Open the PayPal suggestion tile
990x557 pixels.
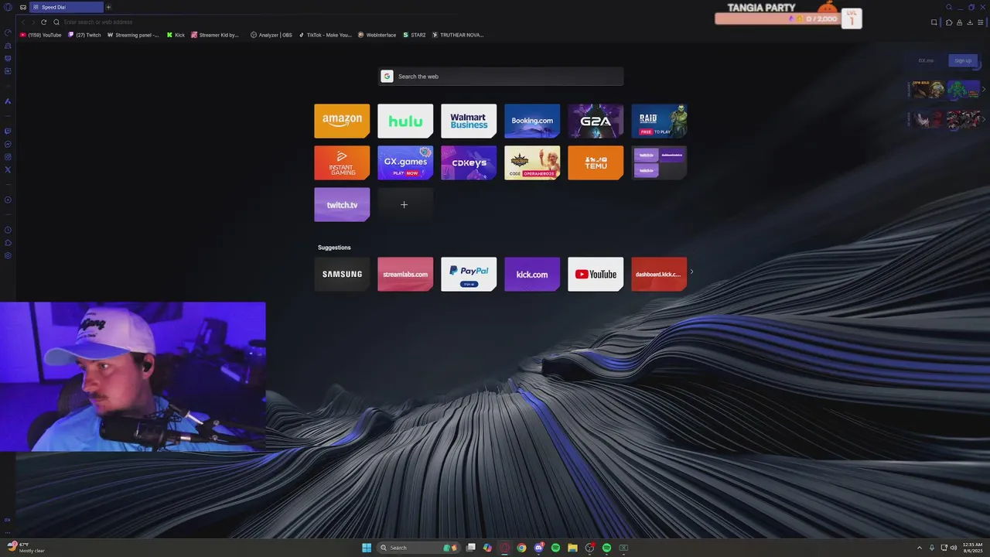469,274
